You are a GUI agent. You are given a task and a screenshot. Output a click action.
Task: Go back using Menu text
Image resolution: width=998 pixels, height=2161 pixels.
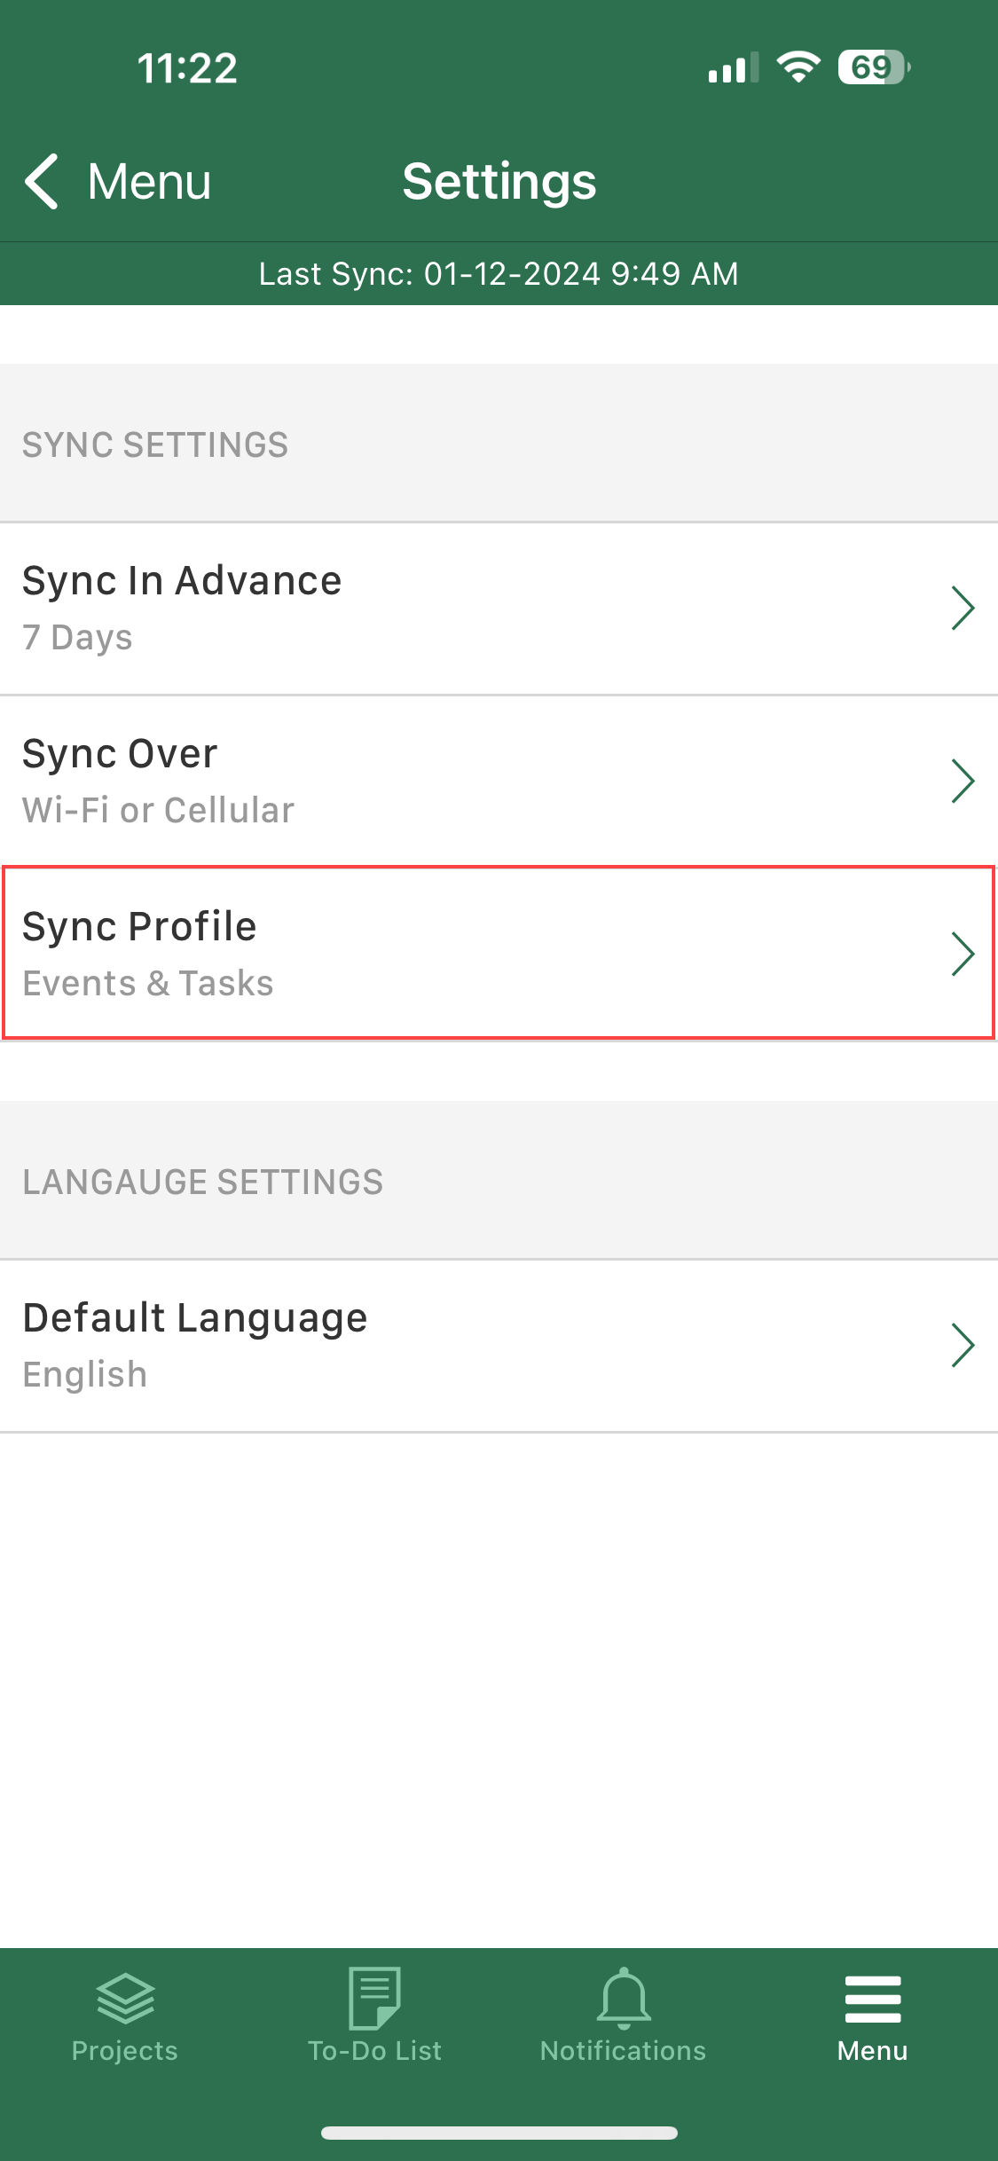coord(149,182)
